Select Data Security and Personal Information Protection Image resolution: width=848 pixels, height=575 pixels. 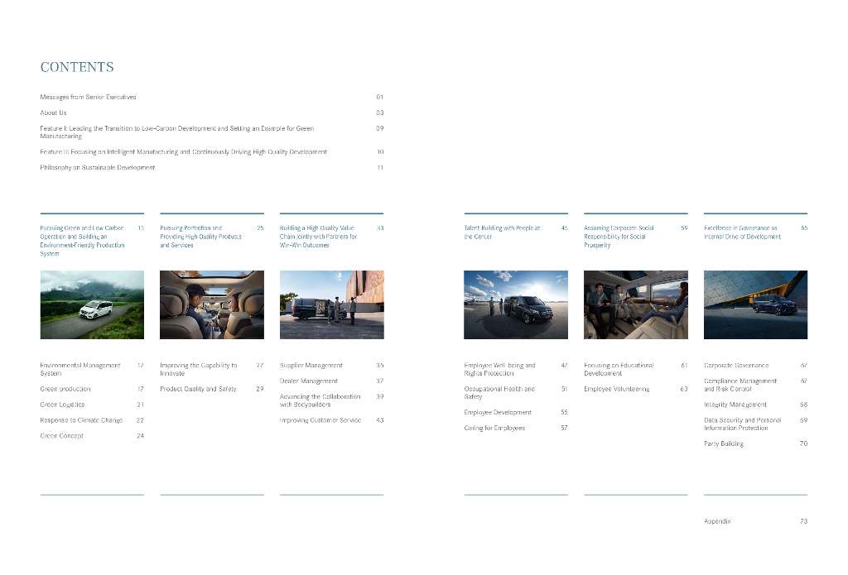(x=743, y=424)
